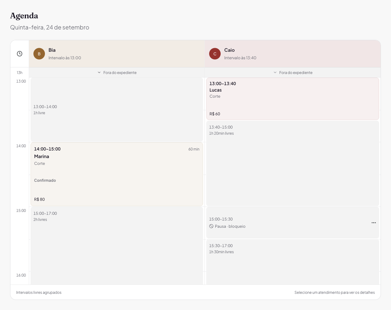This screenshot has height=310, width=391.
Task: Click the R$ 80 price
Action: point(40,199)
